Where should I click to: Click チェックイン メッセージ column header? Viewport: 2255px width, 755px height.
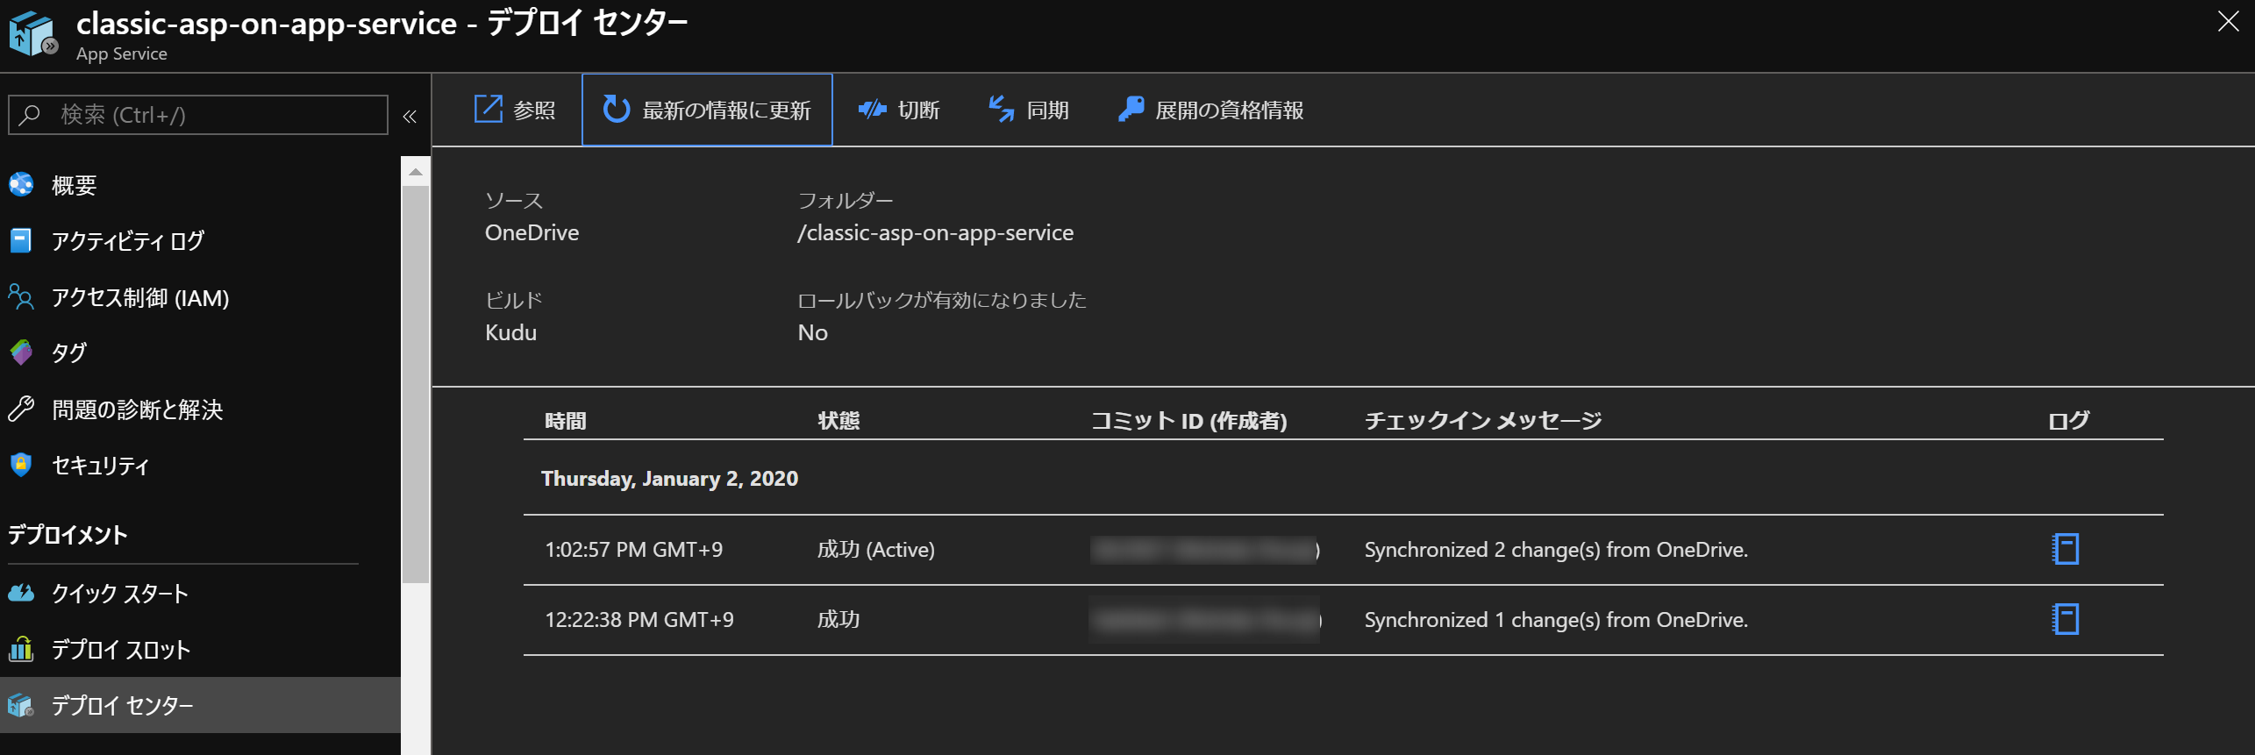coord(1483,421)
